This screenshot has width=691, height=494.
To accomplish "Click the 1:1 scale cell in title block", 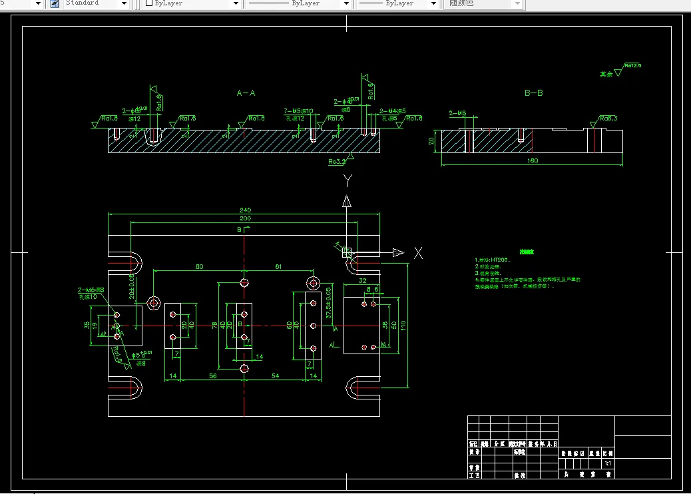I will 608,463.
